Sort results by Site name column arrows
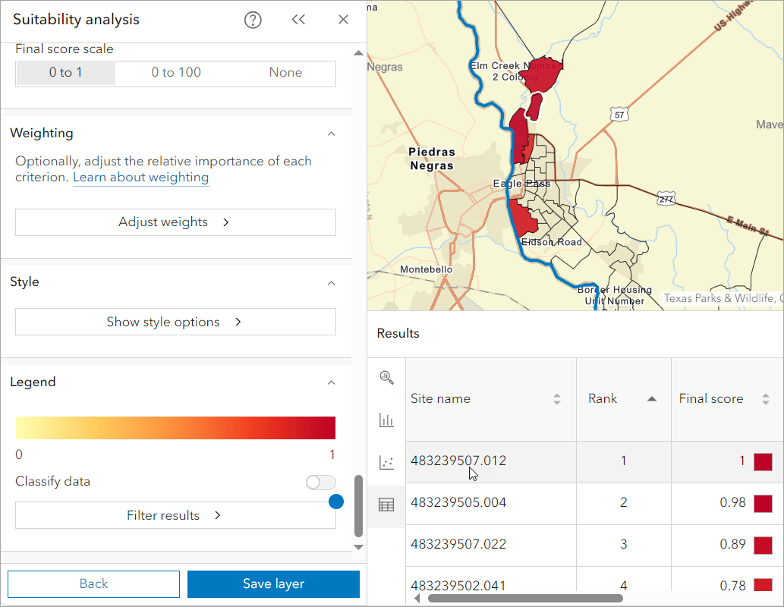This screenshot has height=607, width=784. coord(557,399)
